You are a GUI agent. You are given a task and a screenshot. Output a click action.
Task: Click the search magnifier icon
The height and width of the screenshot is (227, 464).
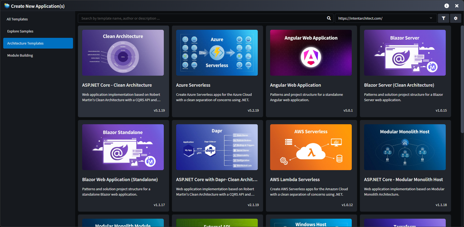[329, 18]
